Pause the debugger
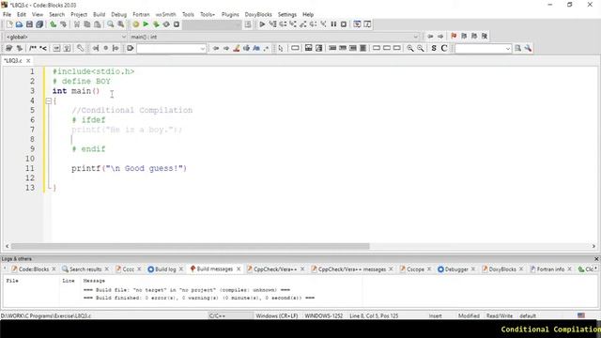This screenshot has height=338, width=601. pyautogui.click(x=333, y=24)
